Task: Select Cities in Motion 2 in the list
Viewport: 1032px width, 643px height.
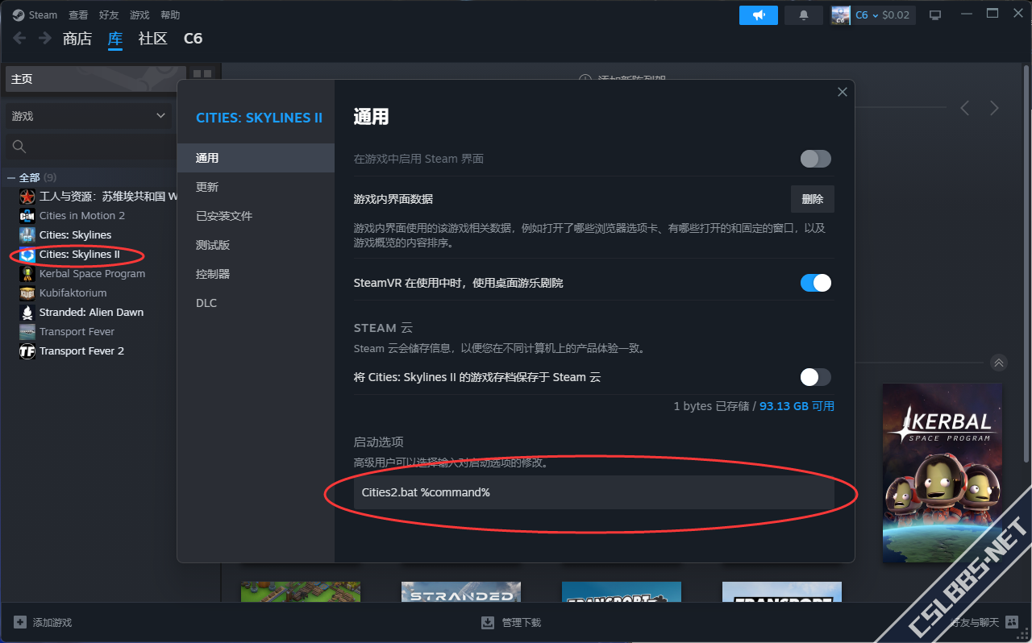Action: [82, 215]
